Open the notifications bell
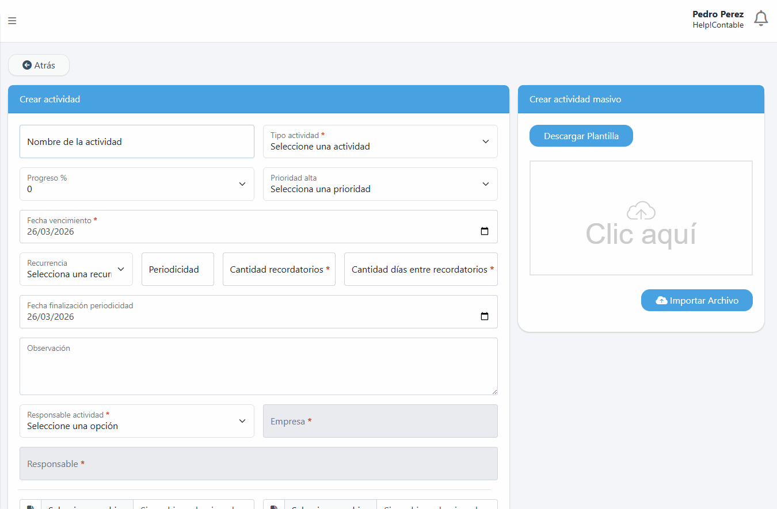 761,19
